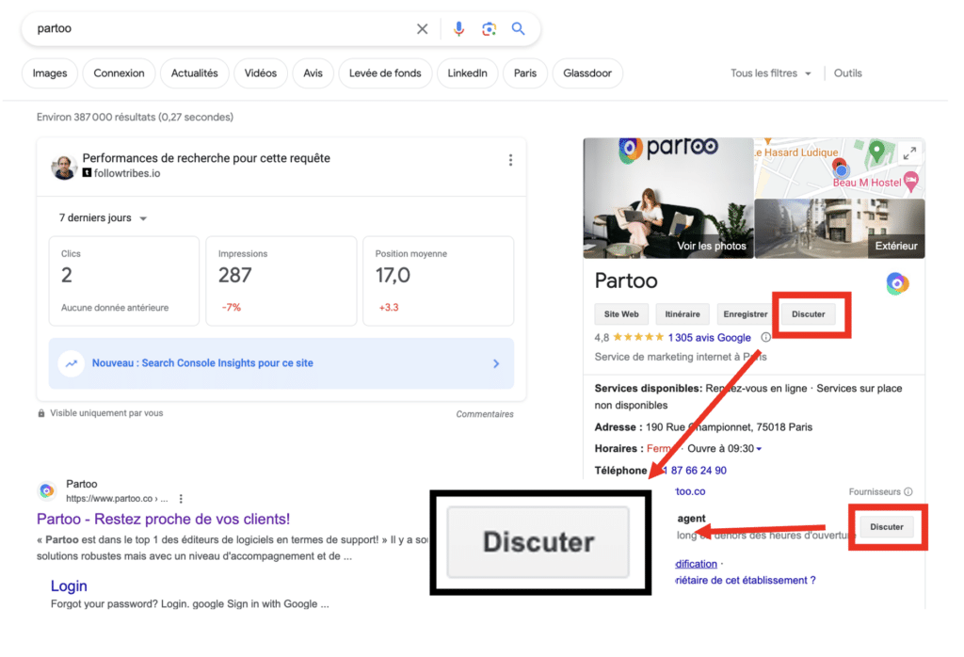Image resolution: width=964 pixels, height=657 pixels.
Task: Select the Vidéos filter chip
Action: [x=261, y=73]
